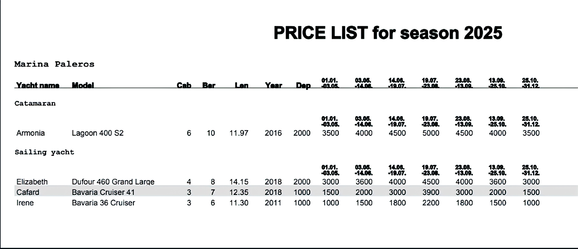Click the Dep column header

(x=303, y=86)
